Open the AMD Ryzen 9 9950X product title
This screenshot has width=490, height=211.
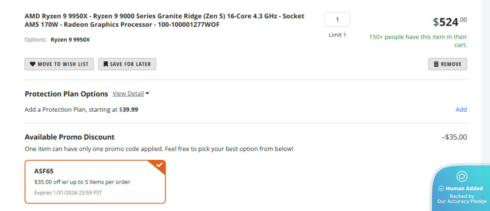click(164, 20)
